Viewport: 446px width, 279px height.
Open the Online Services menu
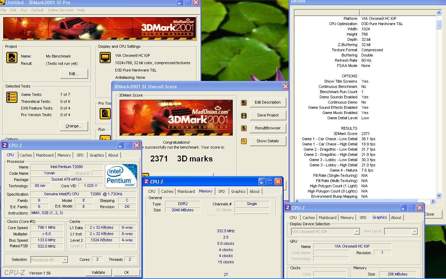[61, 10]
